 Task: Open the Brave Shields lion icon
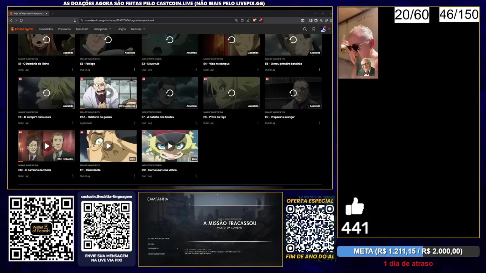tap(254, 20)
